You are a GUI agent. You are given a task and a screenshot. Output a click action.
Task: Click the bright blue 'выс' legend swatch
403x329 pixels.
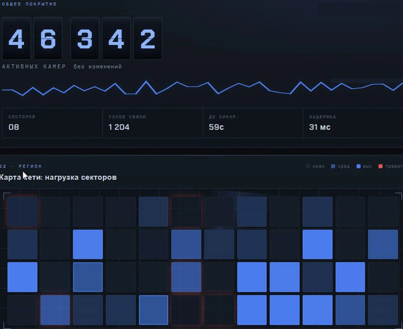[359, 166]
